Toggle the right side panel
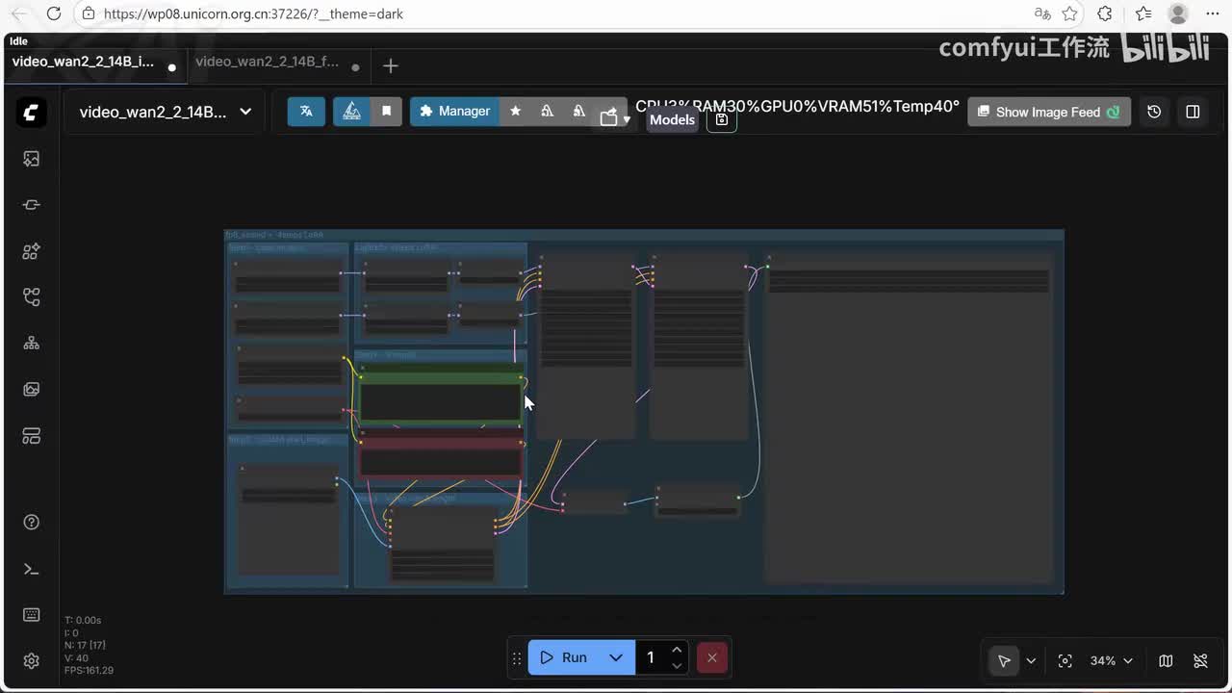Screen dimensions: 1232x693 coord(1193,112)
